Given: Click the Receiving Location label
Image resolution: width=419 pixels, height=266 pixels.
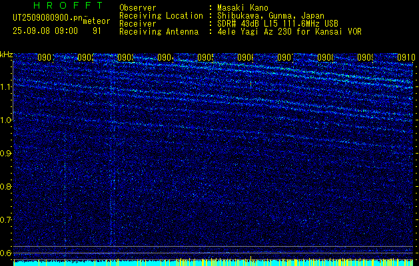Looking at the screenshot, I should (x=161, y=16).
